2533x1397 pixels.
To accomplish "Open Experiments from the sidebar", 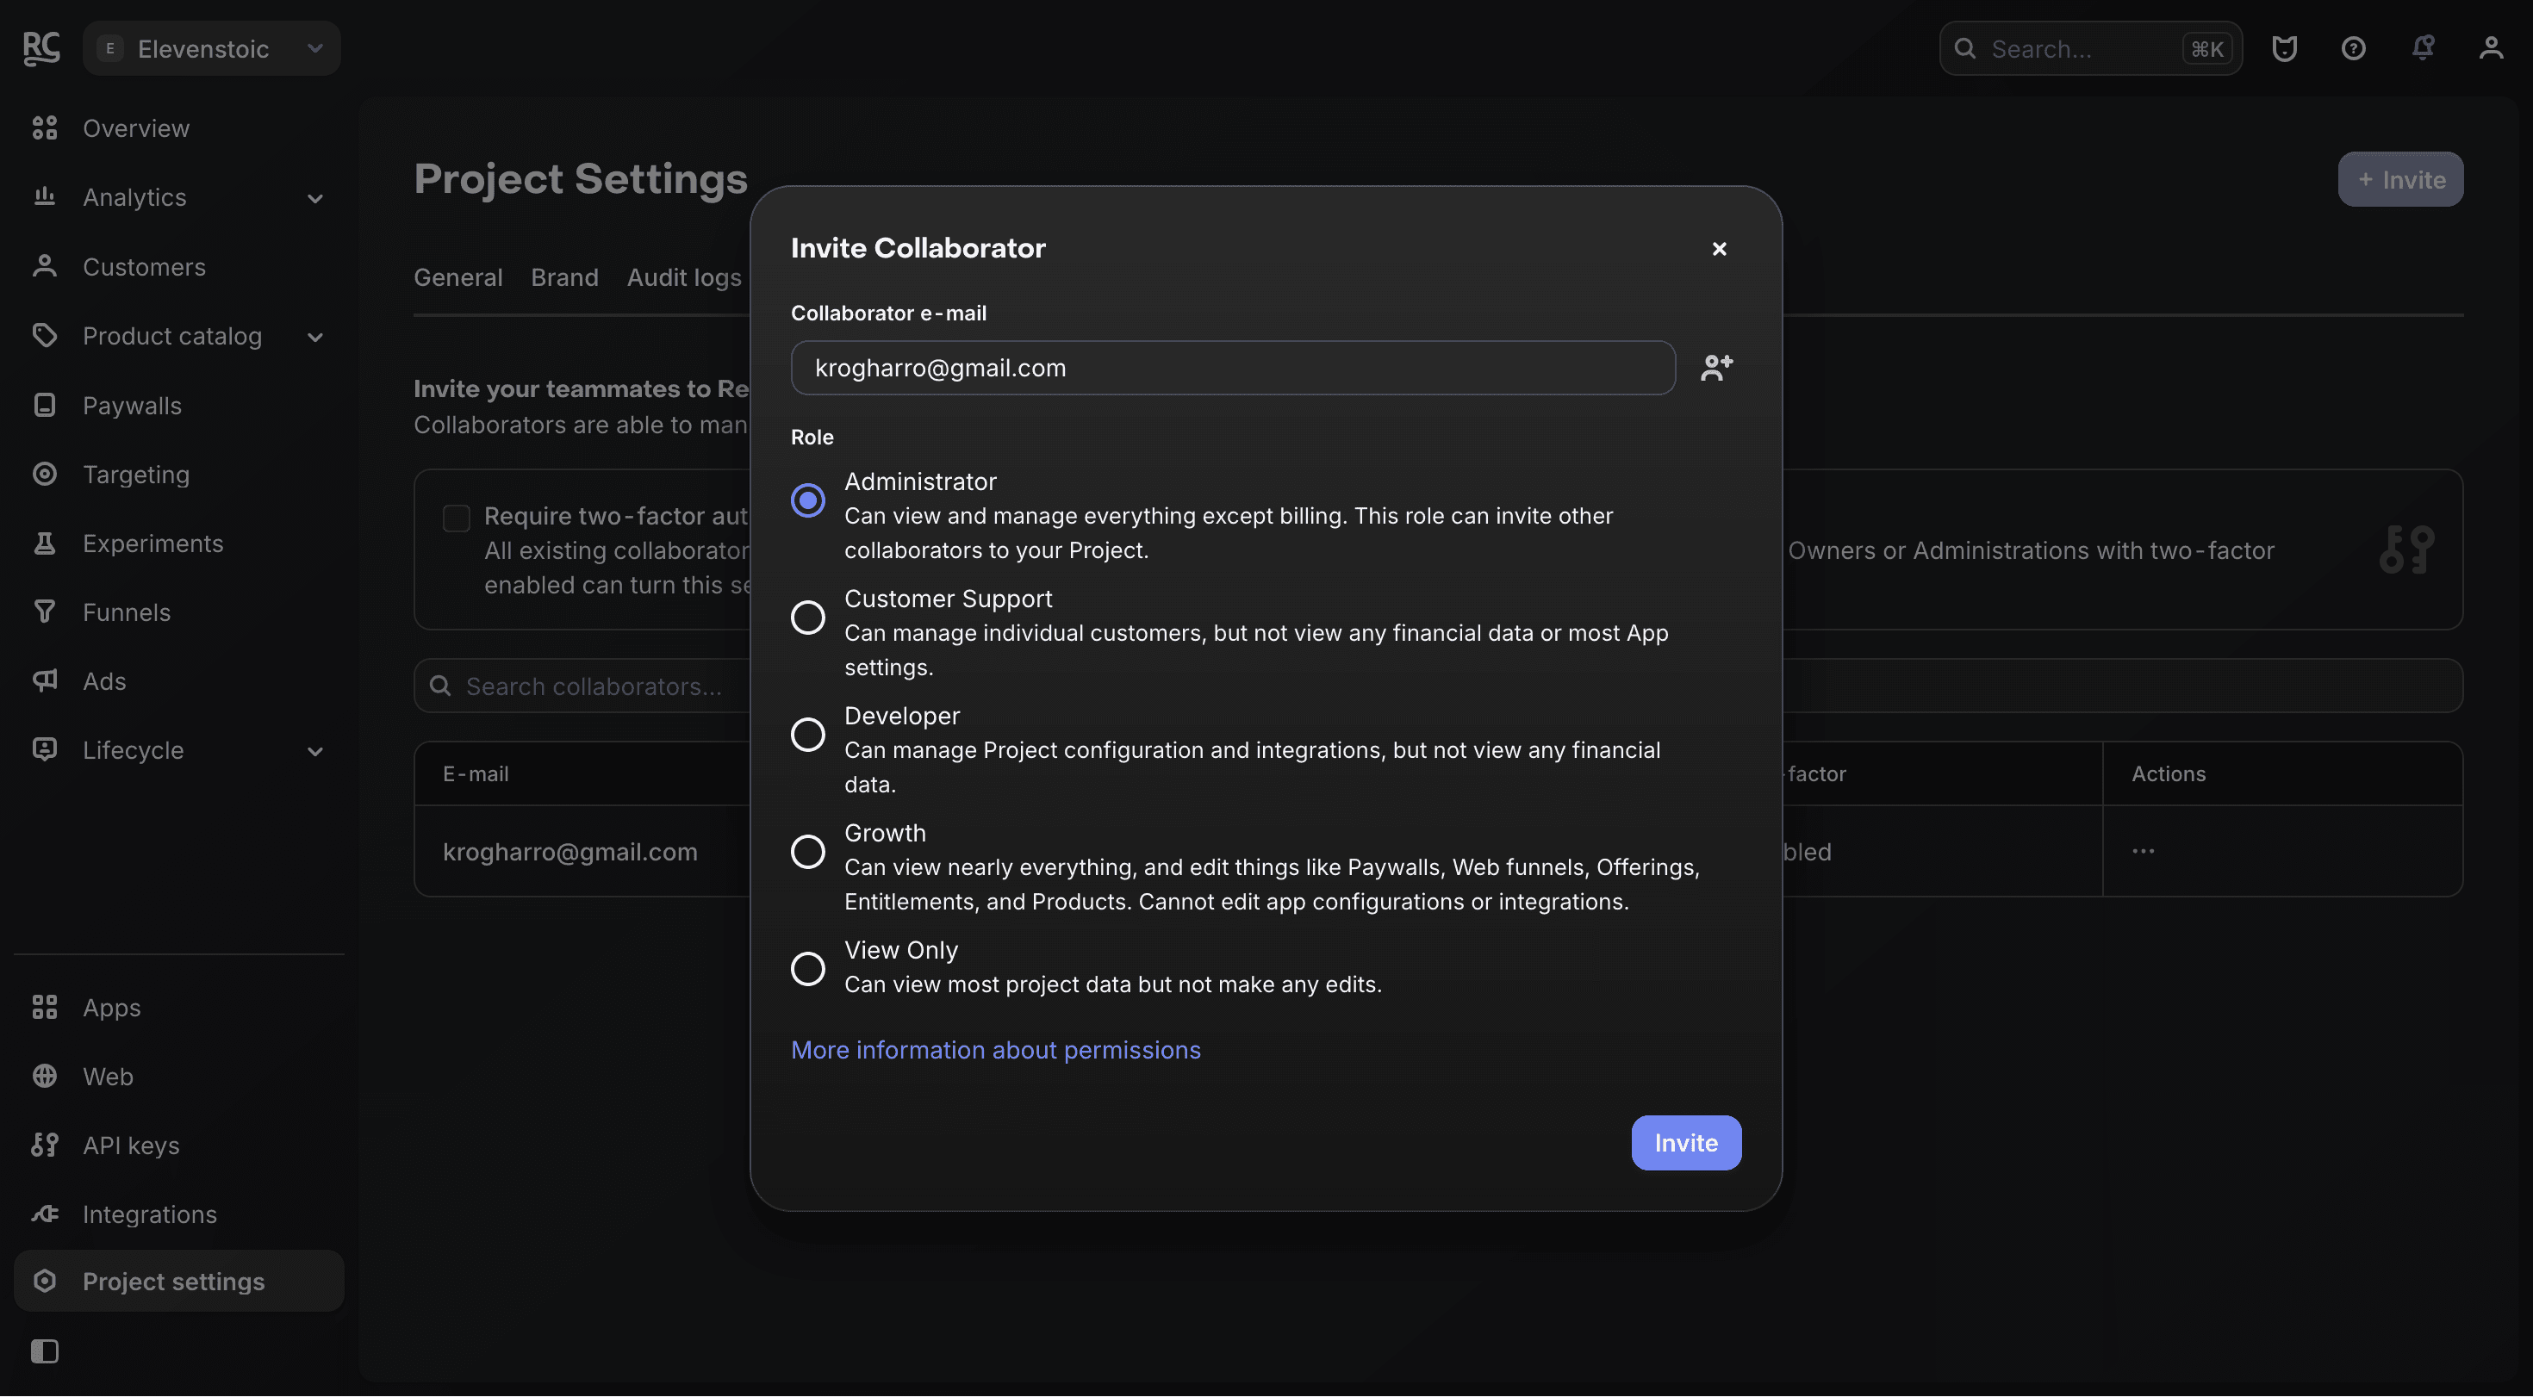I will (179, 543).
